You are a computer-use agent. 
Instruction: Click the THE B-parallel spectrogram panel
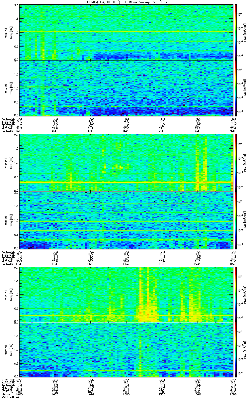[125, 349]
